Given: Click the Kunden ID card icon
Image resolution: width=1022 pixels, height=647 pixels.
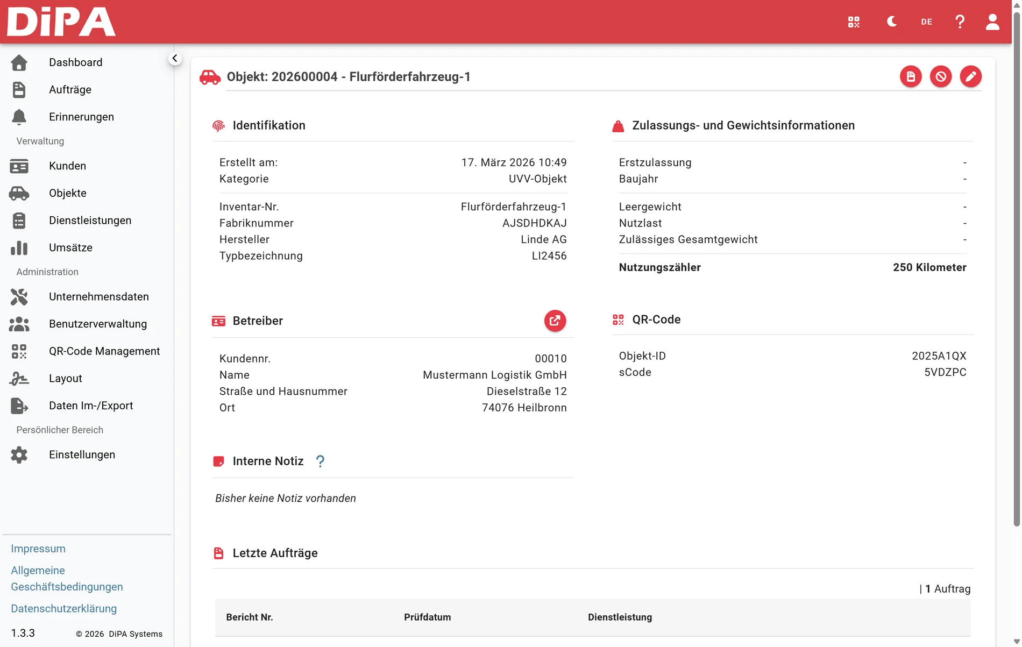Looking at the screenshot, I should (19, 166).
